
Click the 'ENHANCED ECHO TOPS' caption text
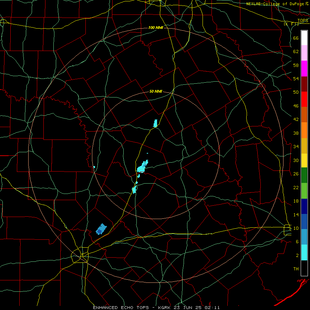point(121,308)
